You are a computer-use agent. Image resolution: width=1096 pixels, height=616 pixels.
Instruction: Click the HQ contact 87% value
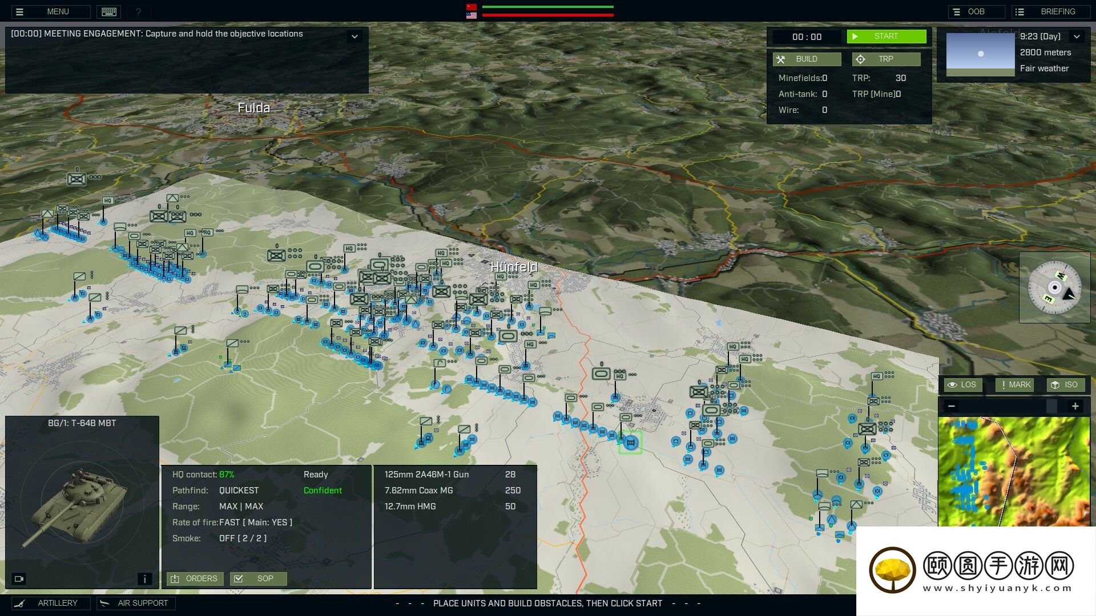click(x=227, y=475)
